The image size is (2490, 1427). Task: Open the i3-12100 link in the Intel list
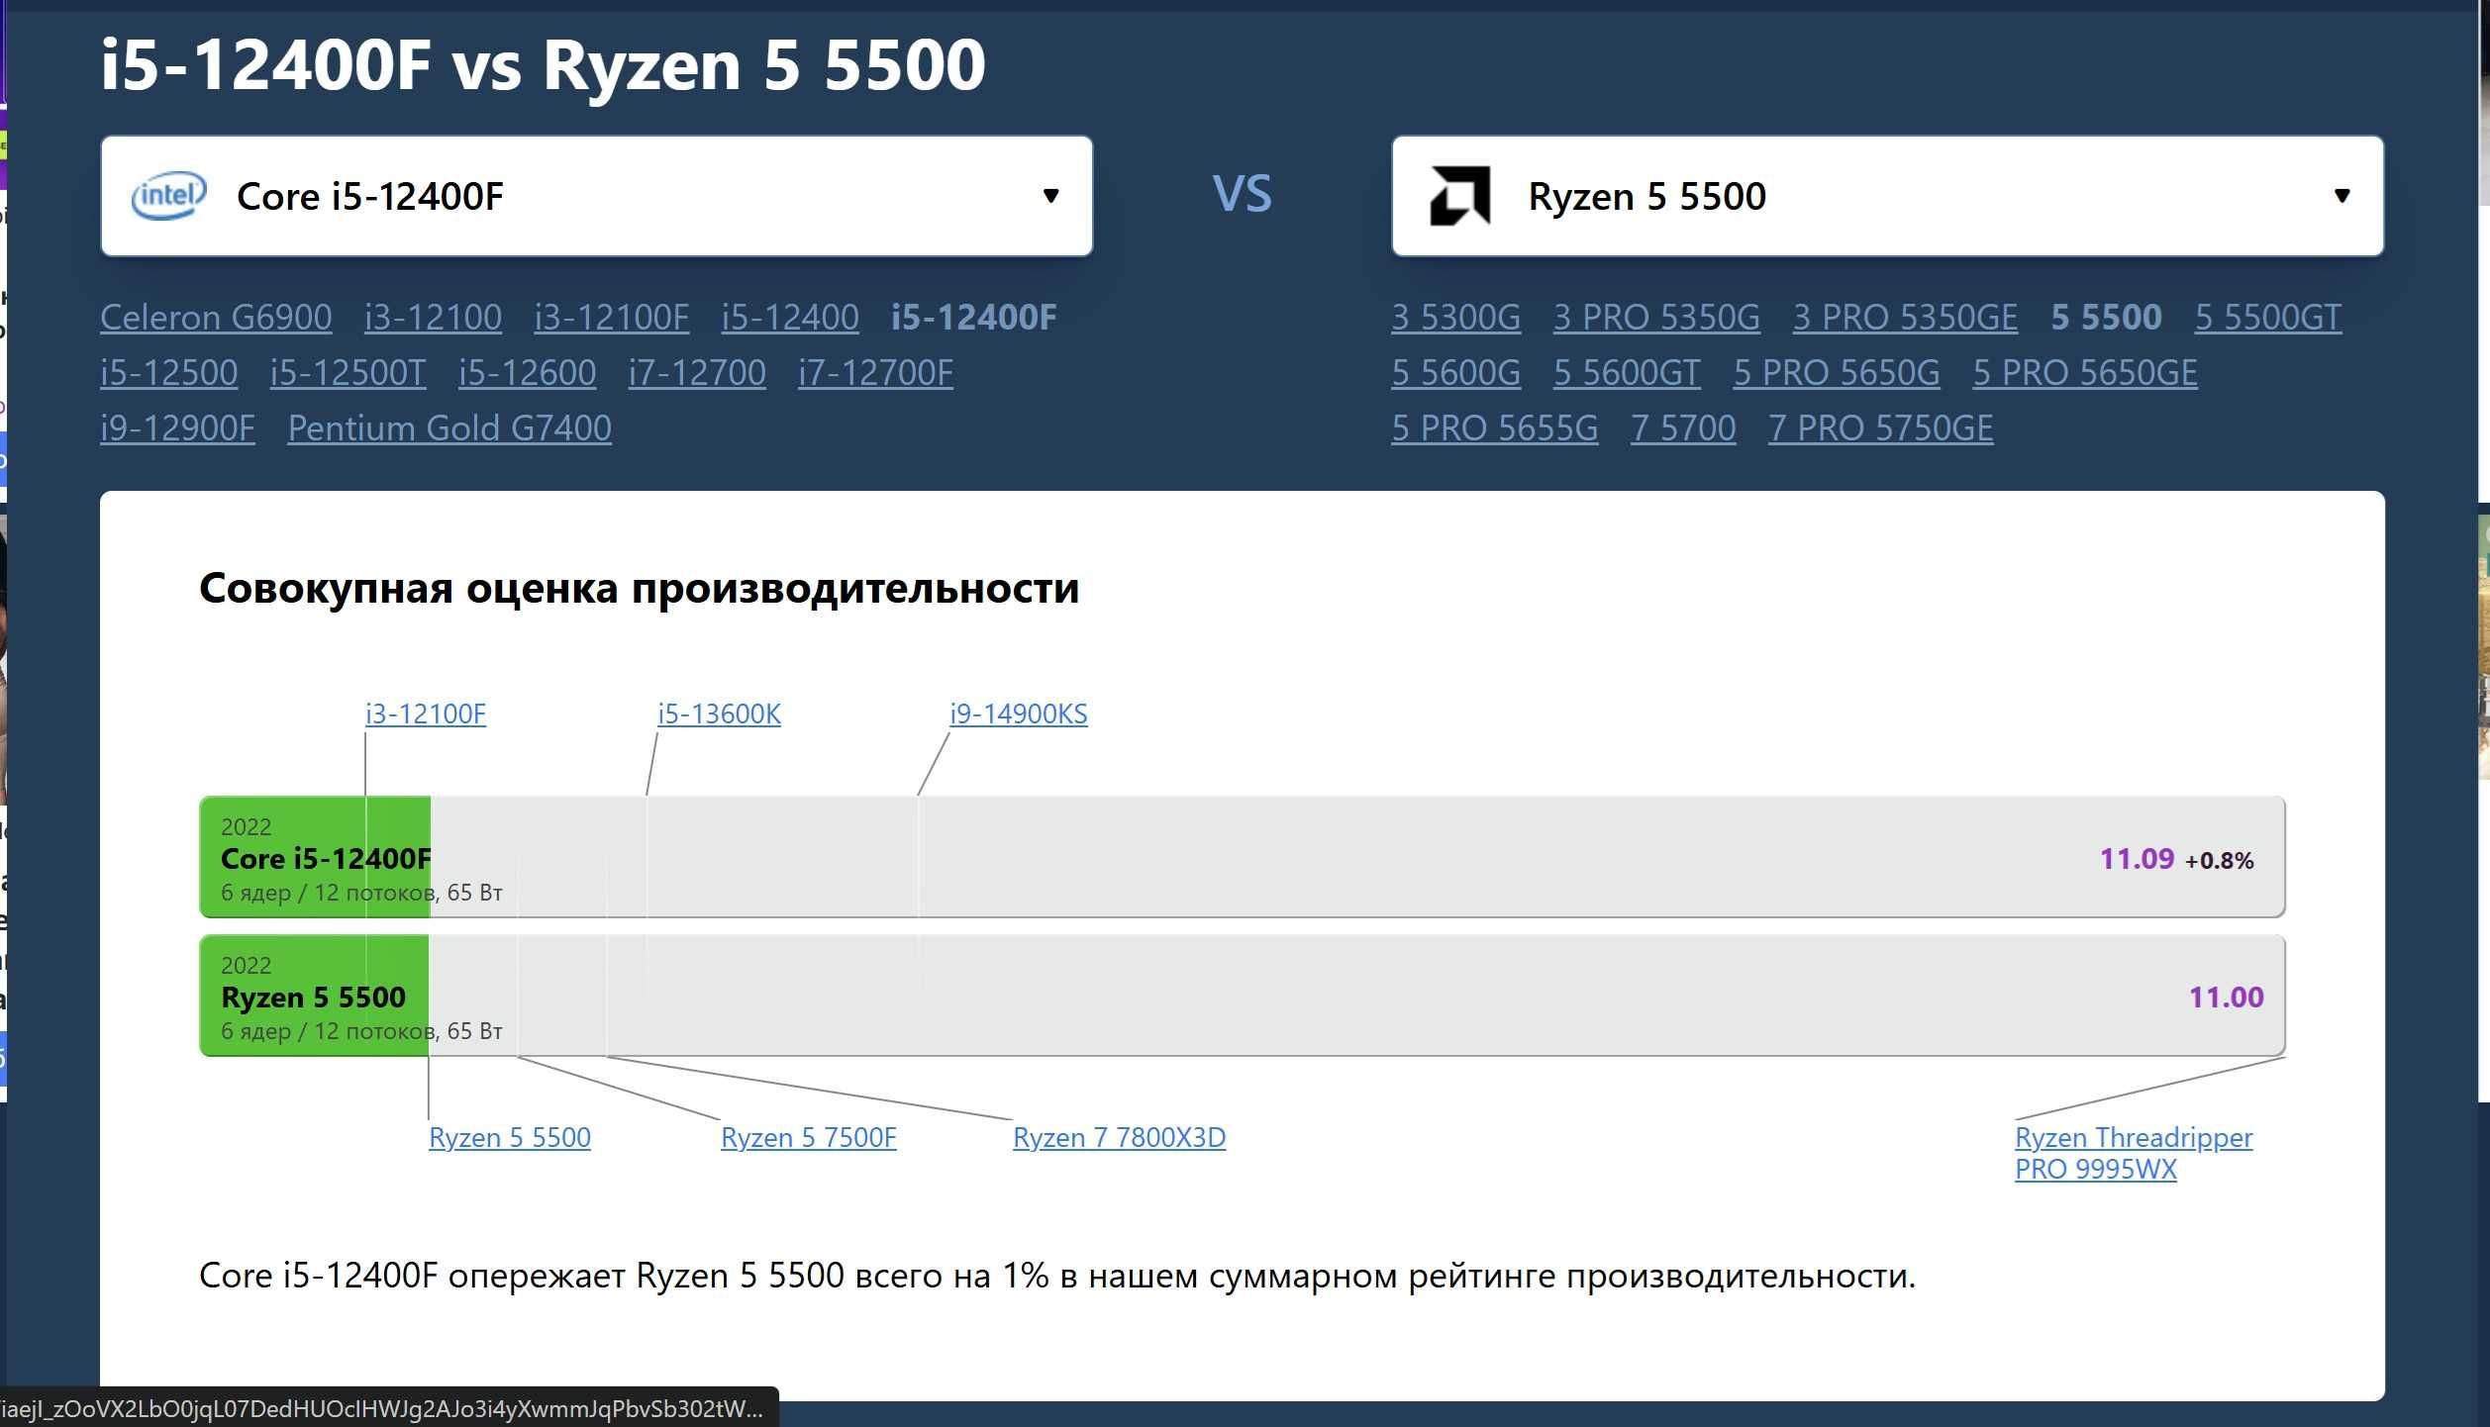433,318
